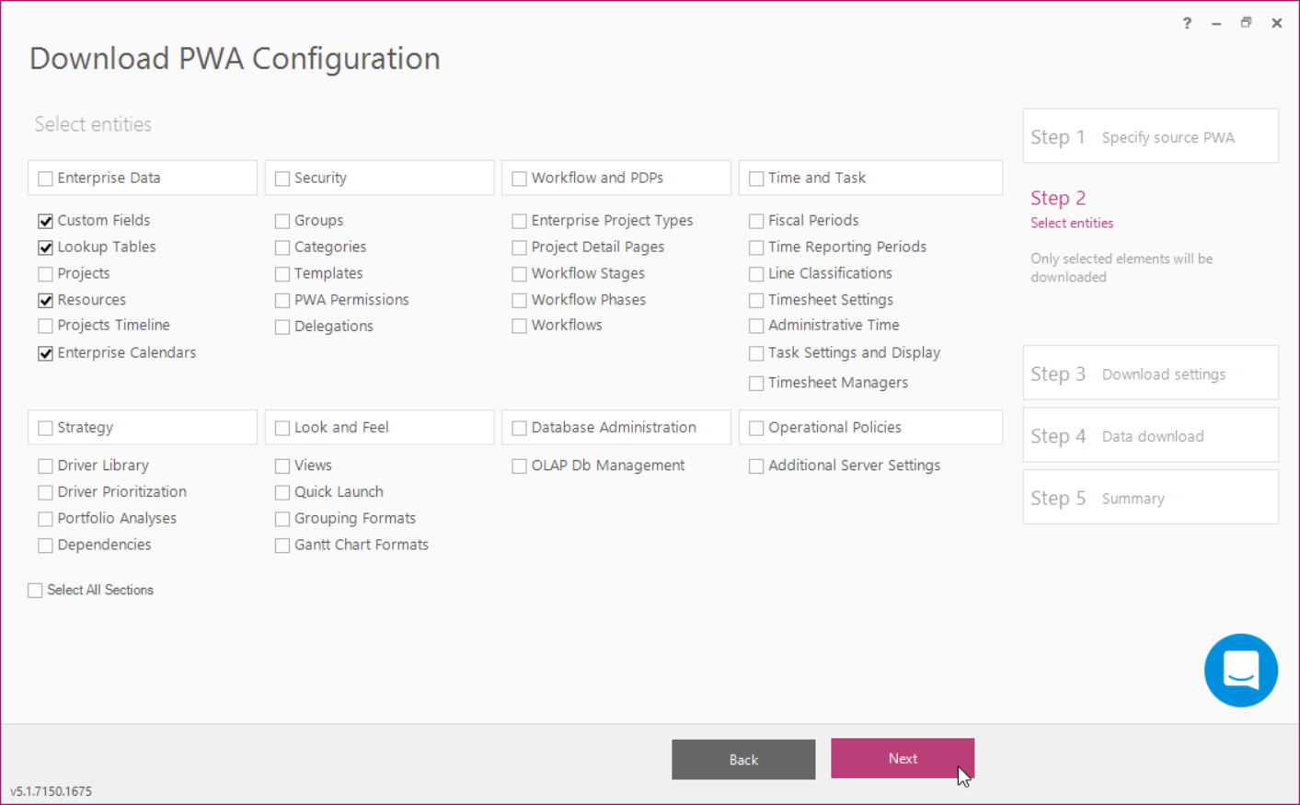The width and height of the screenshot is (1300, 805).
Task: Go to the Next step
Action: pos(903,758)
